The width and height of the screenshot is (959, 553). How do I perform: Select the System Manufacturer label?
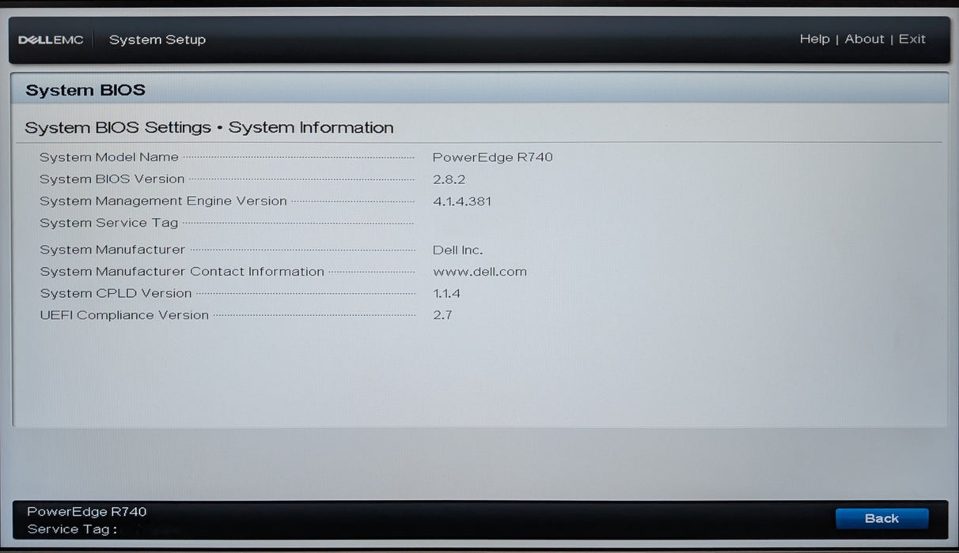112,250
